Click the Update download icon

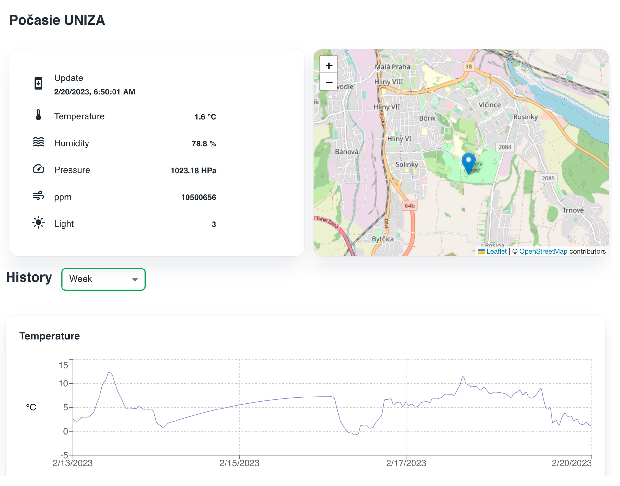click(x=38, y=84)
